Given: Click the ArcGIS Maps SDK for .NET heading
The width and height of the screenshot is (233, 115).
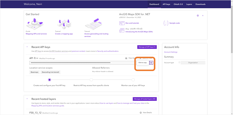Looking at the screenshot, I should (x=135, y=15).
